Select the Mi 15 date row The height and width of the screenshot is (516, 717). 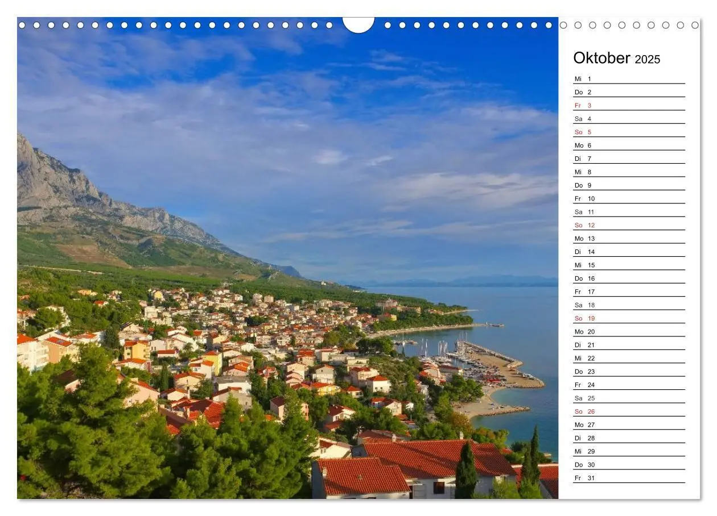point(629,265)
